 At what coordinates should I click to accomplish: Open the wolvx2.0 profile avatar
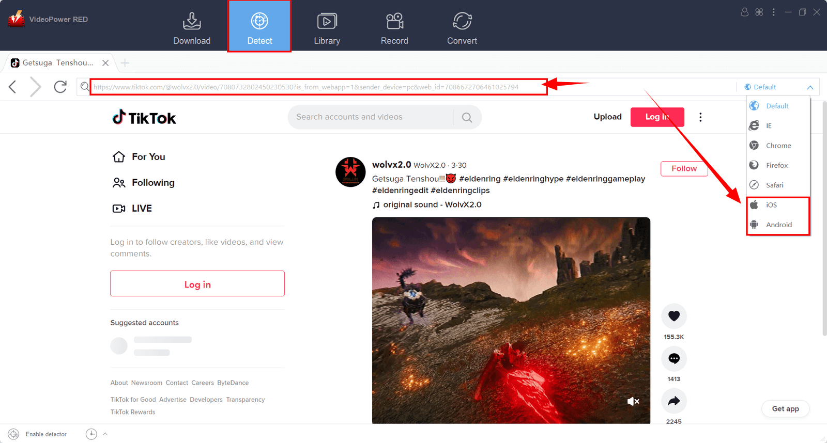350,172
